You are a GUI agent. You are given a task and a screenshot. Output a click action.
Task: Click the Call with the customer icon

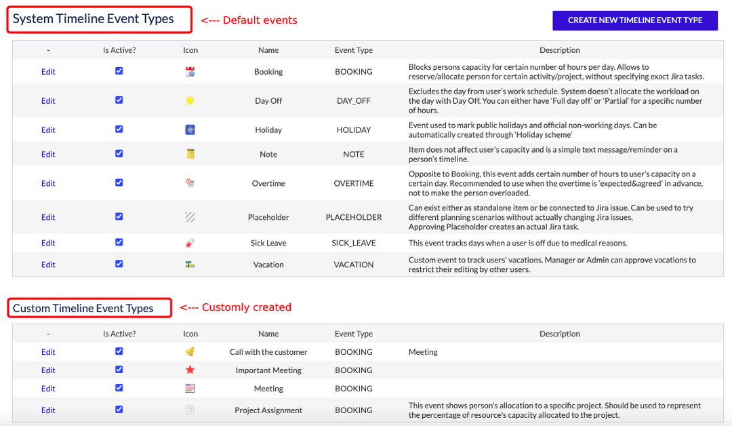pos(190,352)
